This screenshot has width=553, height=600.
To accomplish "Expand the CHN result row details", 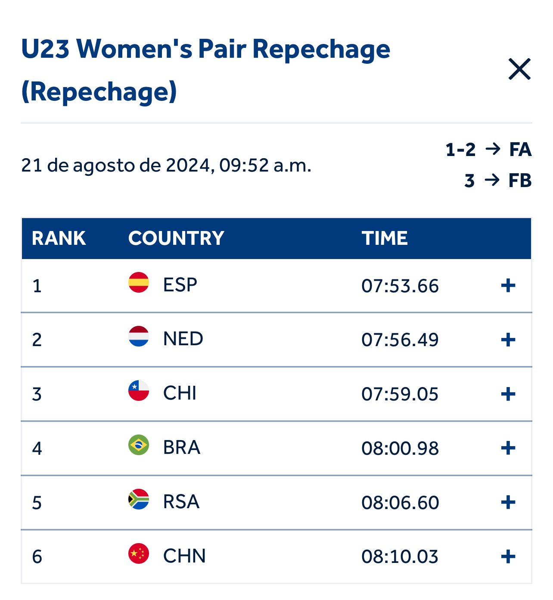I will 508,556.
